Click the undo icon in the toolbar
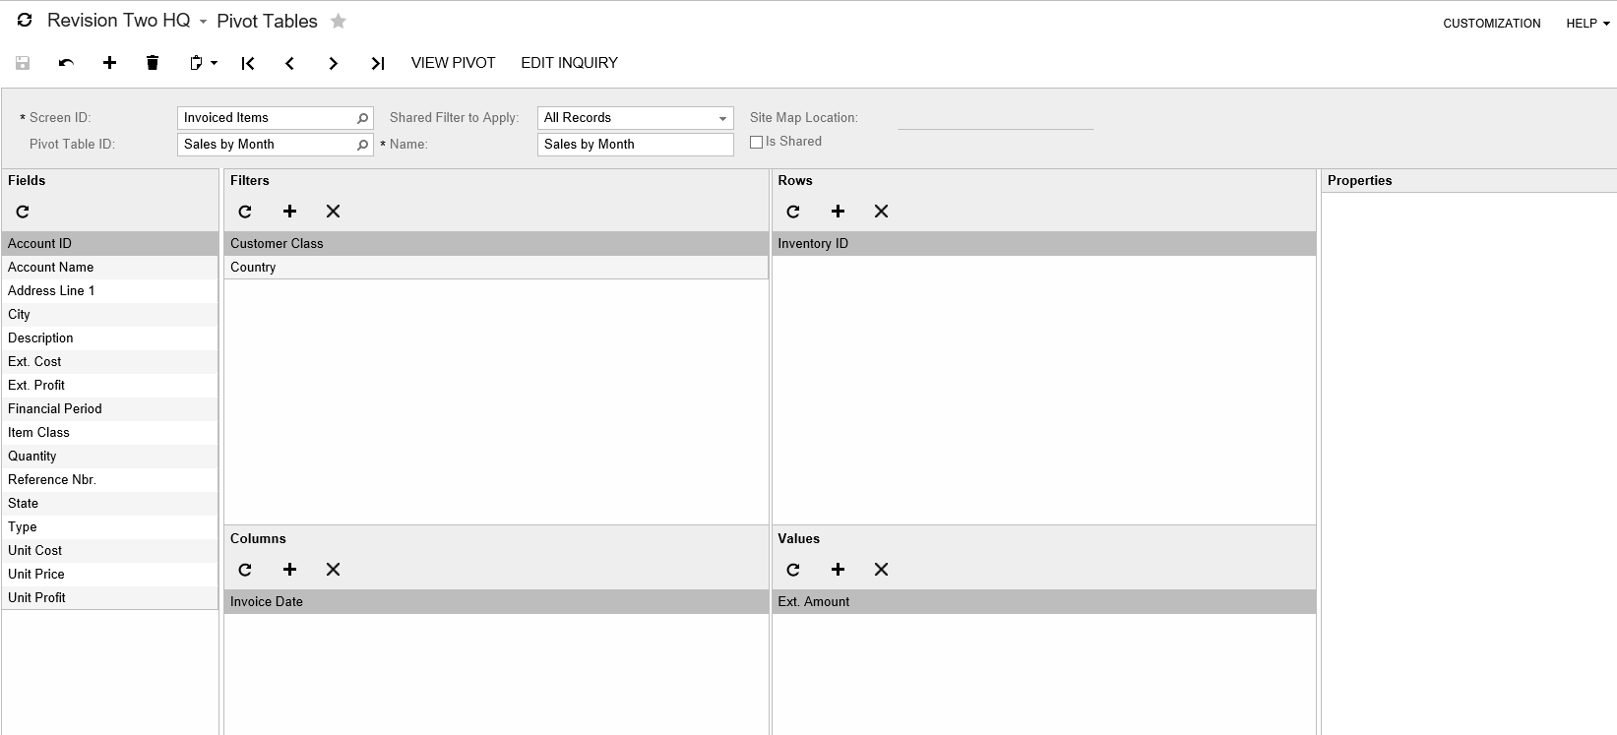1617x735 pixels. tap(66, 63)
